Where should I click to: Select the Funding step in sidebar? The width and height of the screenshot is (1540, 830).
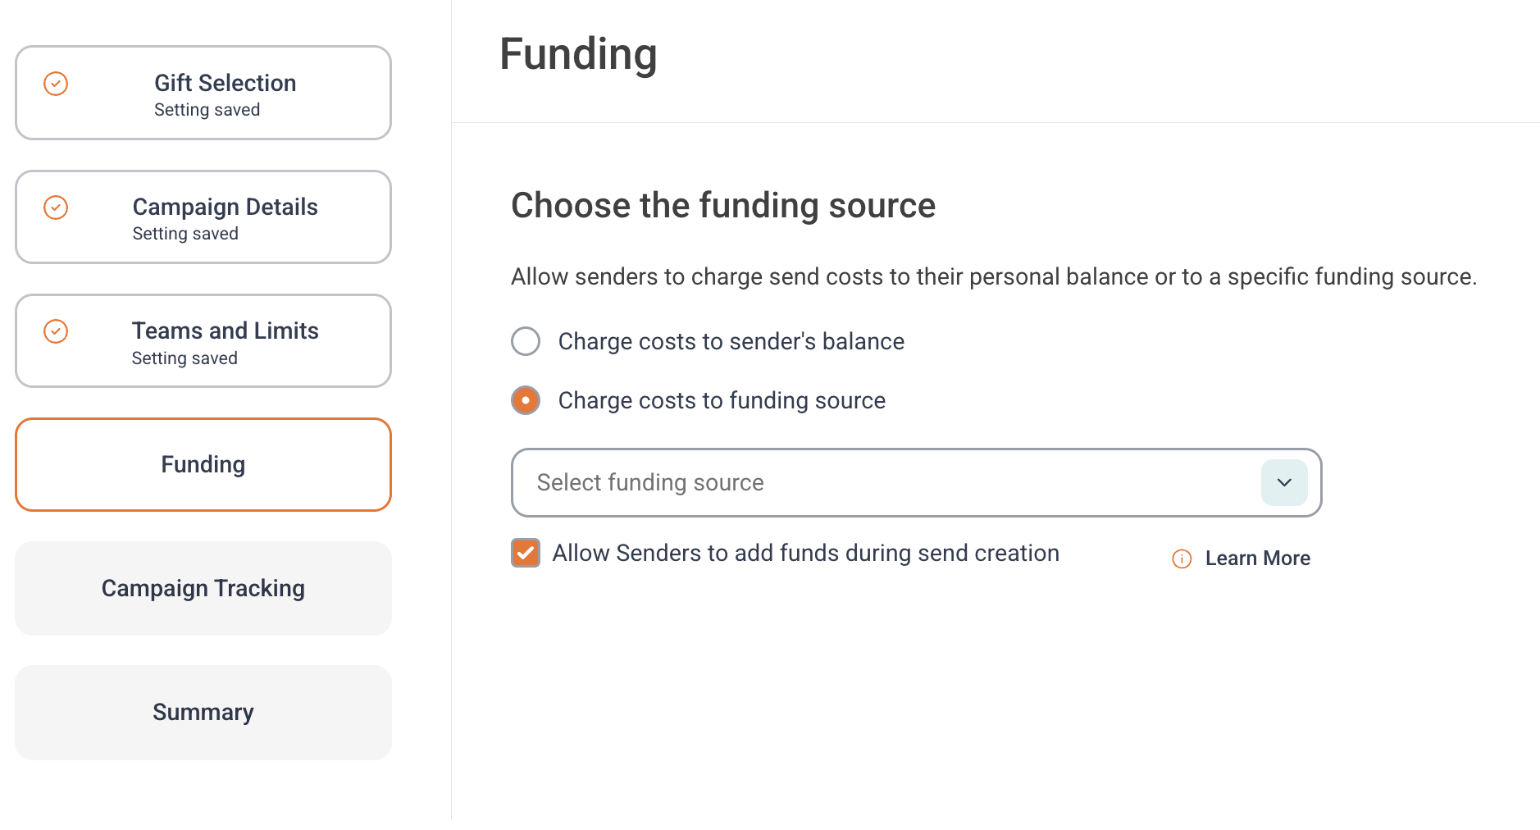[x=203, y=464]
